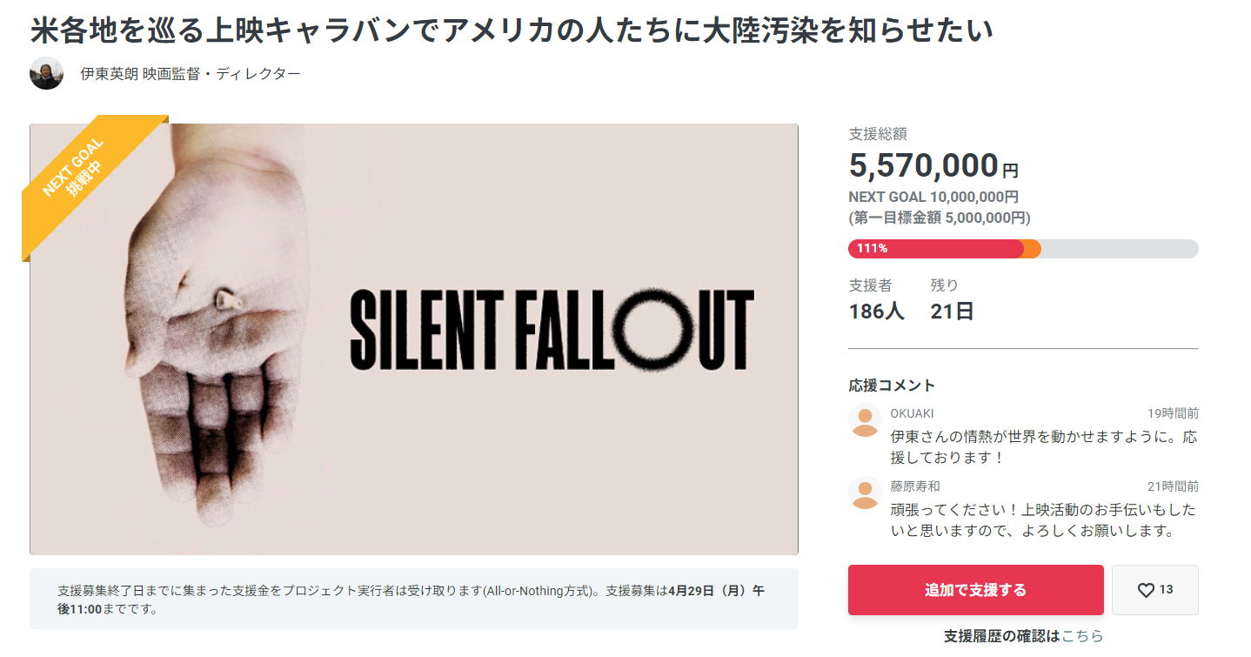Click the 186人 supporters count
1251x657 pixels.
[876, 311]
